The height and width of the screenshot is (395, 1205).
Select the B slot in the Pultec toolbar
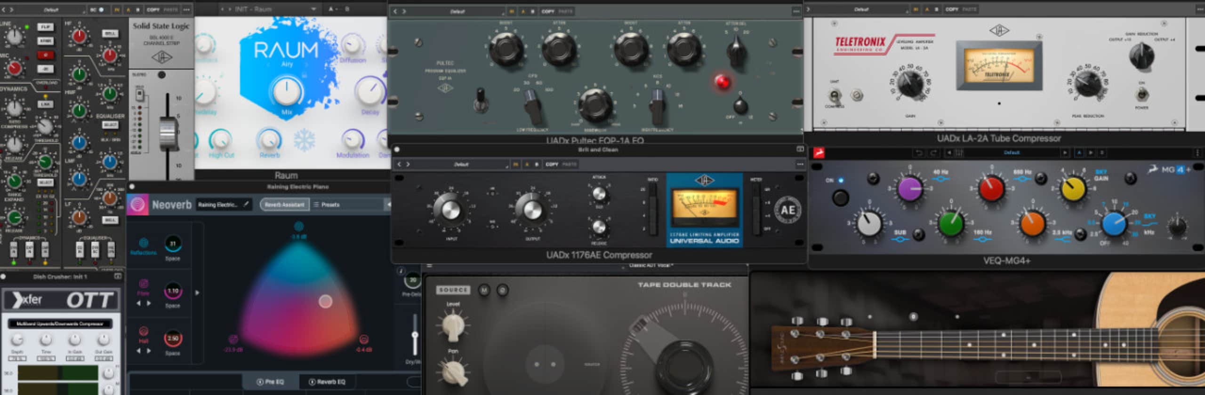pos(532,11)
